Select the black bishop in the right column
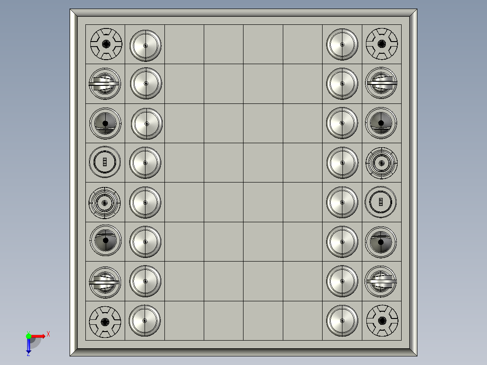487x365 pixels. [x=382, y=122]
